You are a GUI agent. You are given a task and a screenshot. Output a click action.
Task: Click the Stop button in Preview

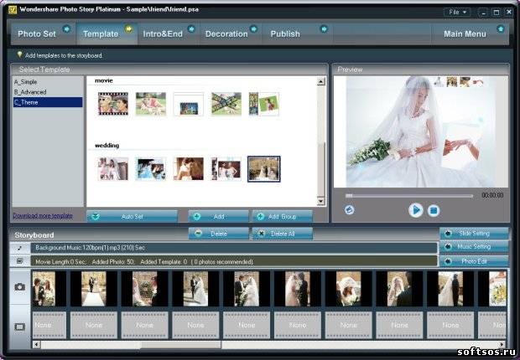[433, 210]
